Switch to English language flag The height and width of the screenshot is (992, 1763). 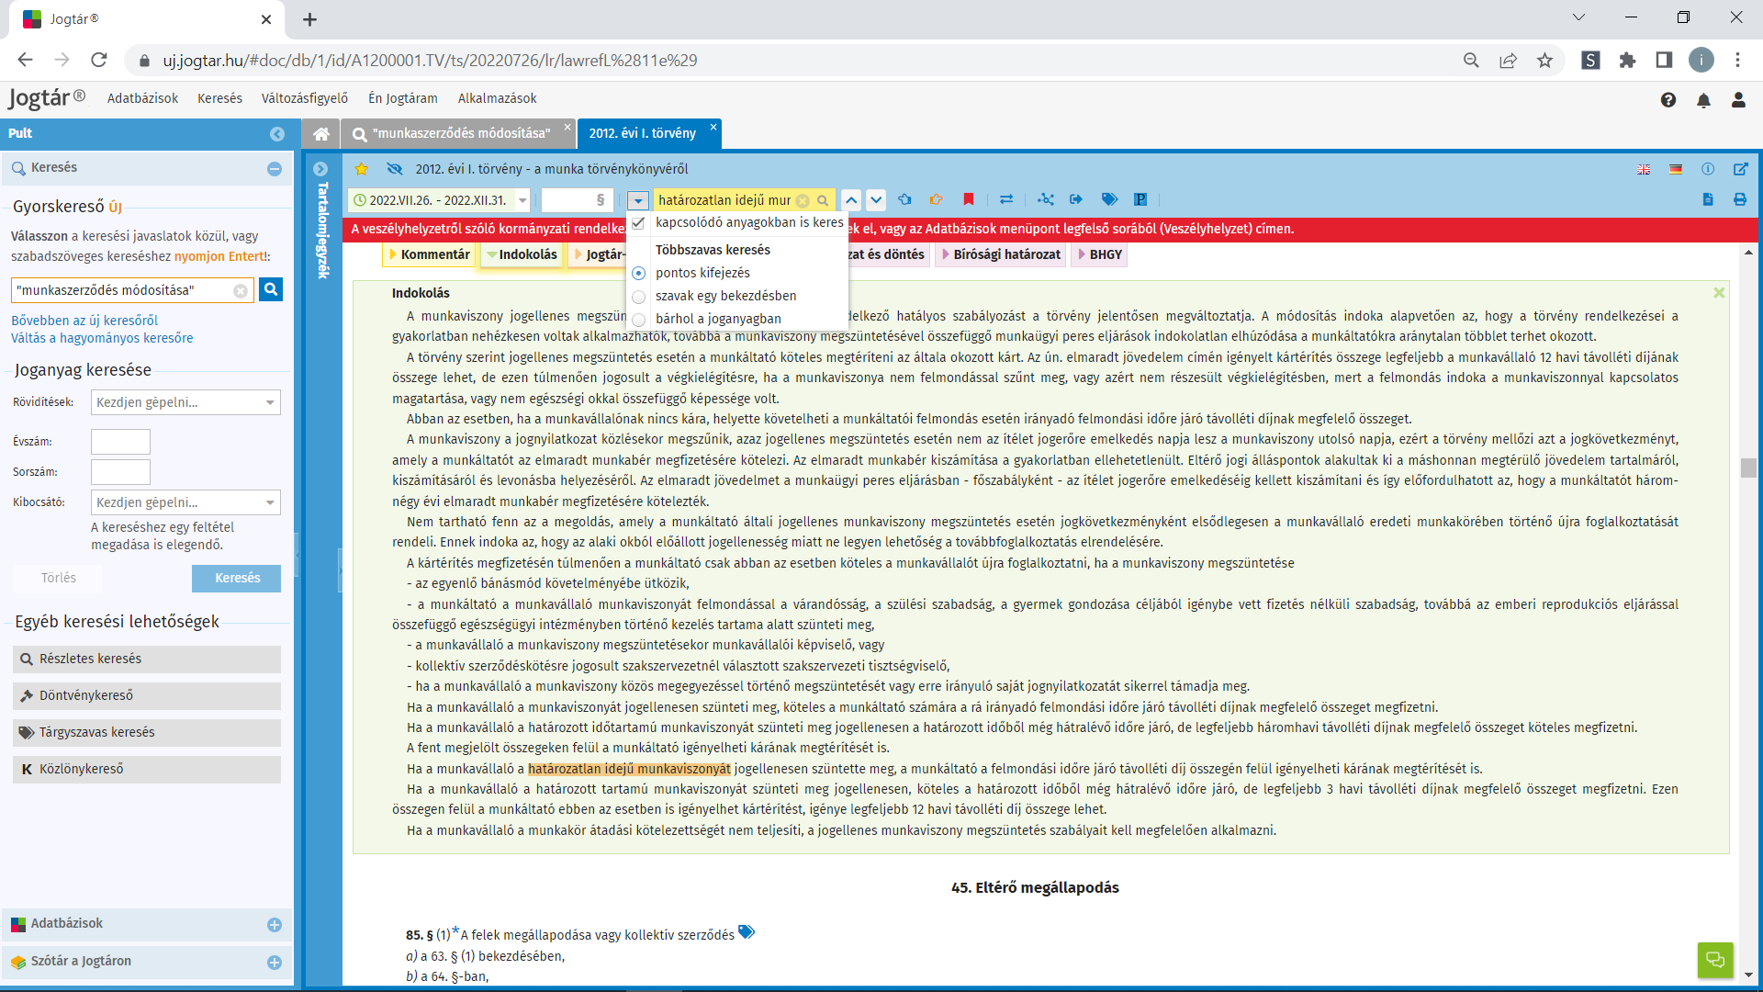pyautogui.click(x=1644, y=169)
